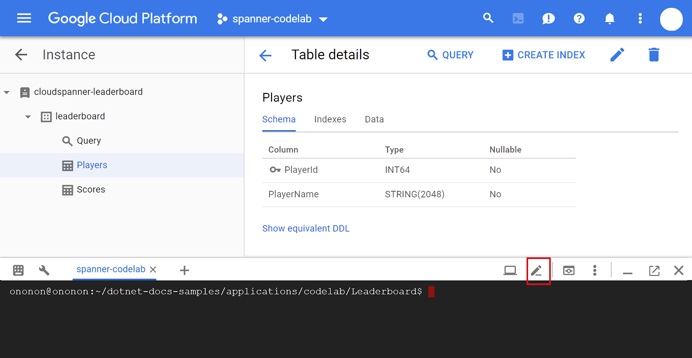
Task: Open spanner-codelab project selector dropdown
Action: (272, 19)
